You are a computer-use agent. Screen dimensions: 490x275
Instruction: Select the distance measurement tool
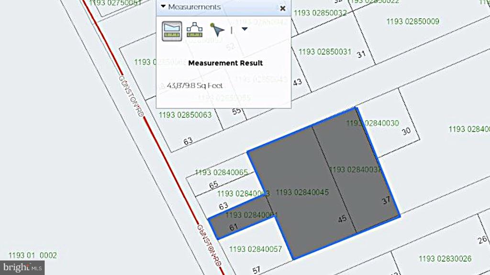coord(194,30)
